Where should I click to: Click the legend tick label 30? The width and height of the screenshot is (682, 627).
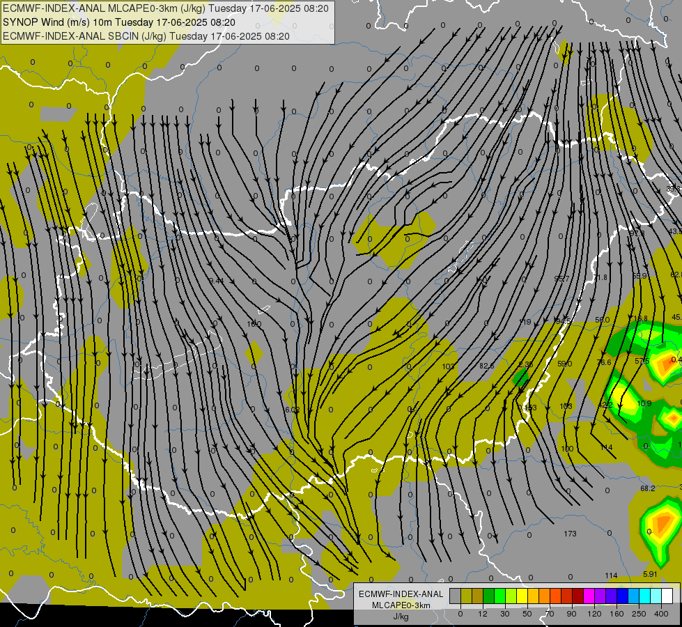point(505,614)
